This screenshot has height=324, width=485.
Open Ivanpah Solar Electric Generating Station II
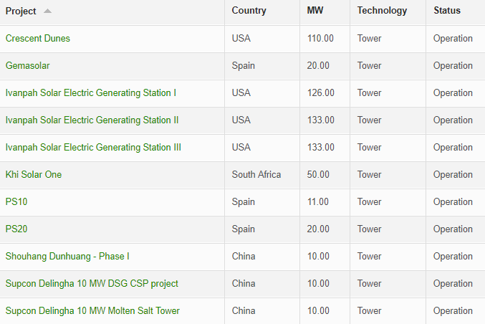pyautogui.click(x=92, y=120)
